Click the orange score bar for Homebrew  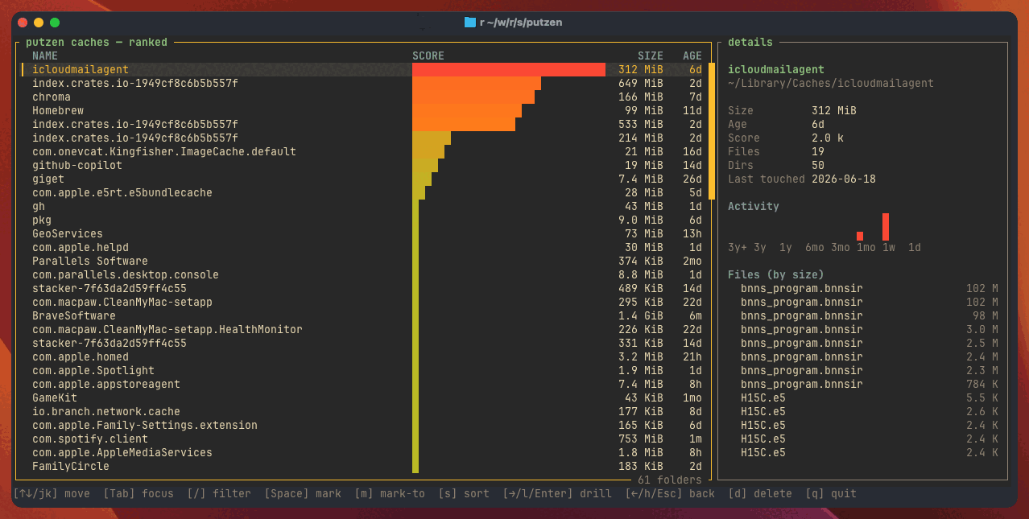pyautogui.click(x=467, y=111)
